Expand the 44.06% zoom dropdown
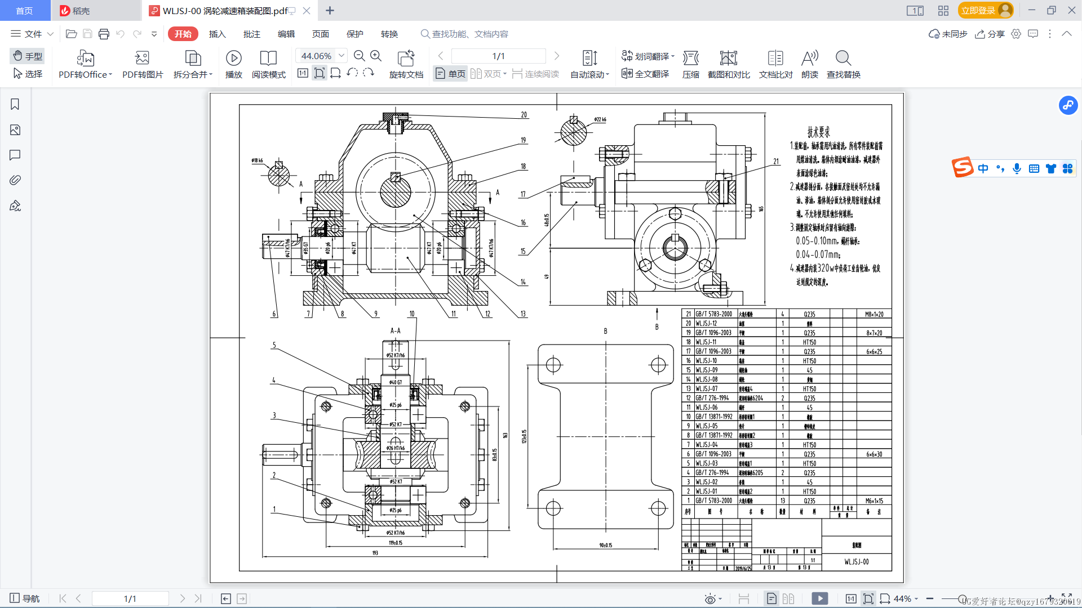This screenshot has width=1082, height=608. point(342,56)
